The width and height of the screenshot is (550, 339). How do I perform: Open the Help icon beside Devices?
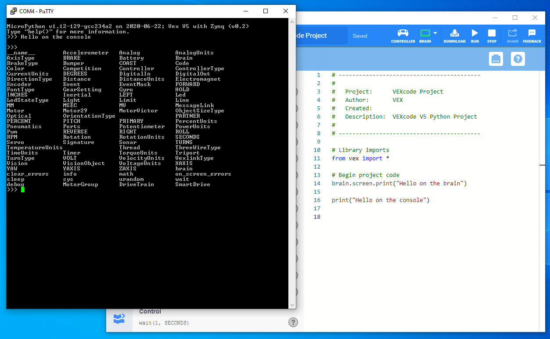(518, 59)
